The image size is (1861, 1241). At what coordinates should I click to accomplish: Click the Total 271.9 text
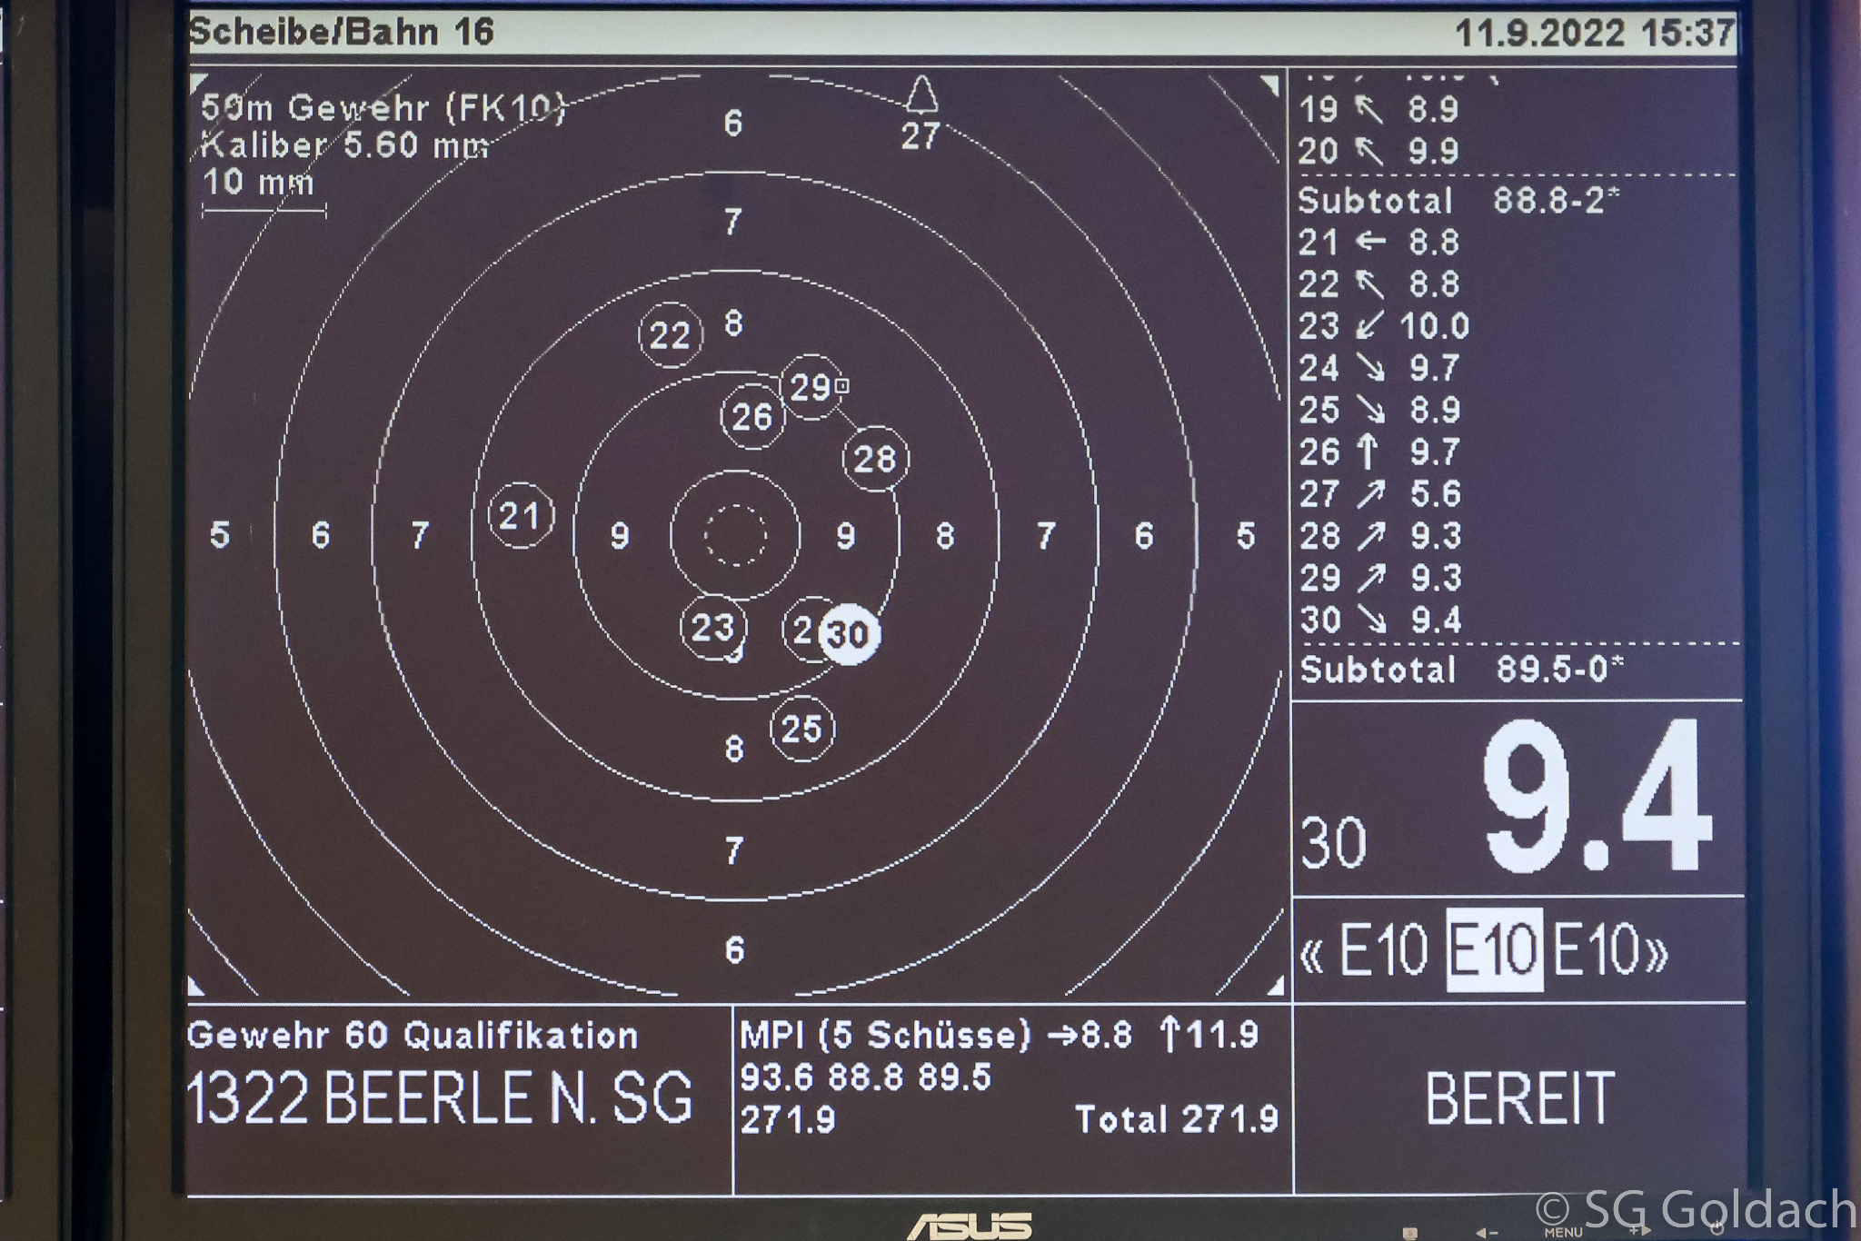point(1177,1119)
